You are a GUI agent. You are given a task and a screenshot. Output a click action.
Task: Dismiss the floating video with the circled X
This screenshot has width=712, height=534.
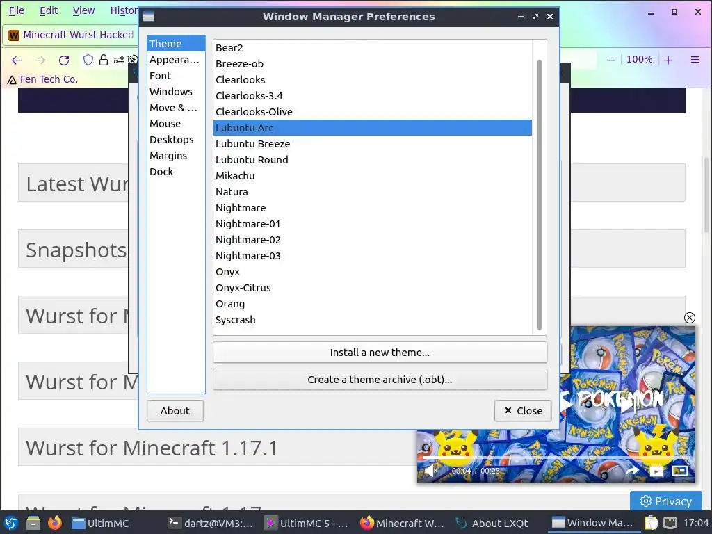point(689,318)
